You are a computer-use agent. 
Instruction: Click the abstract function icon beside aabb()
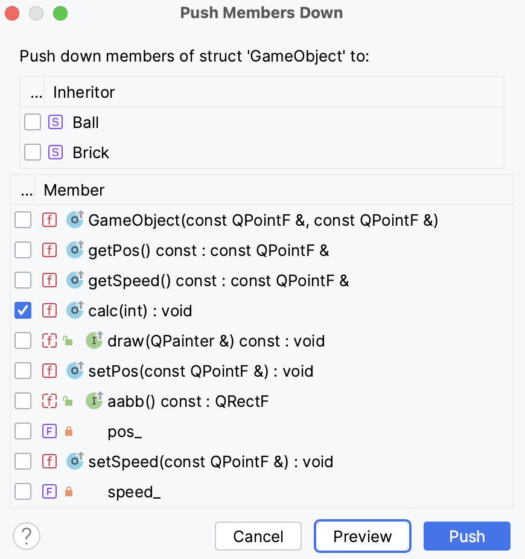(x=49, y=401)
